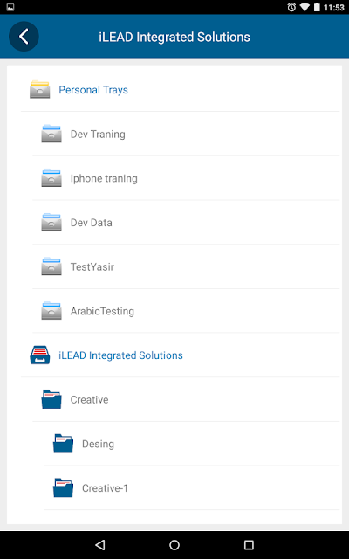Click the iLEAD Integrated Solutions cabinet icon
Viewport: 349px width, 559px height.
(x=40, y=355)
